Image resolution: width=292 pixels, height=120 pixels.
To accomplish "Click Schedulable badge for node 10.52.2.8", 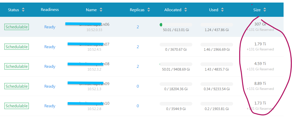I will [17, 106].
